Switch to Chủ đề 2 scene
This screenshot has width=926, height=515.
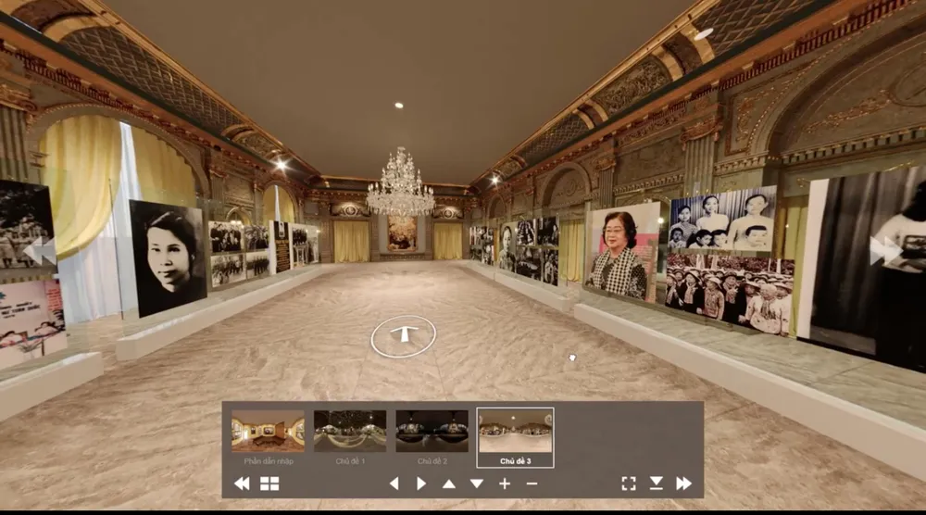(x=432, y=432)
